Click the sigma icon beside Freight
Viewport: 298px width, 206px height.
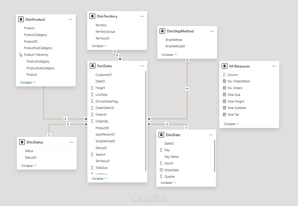coord(92,88)
